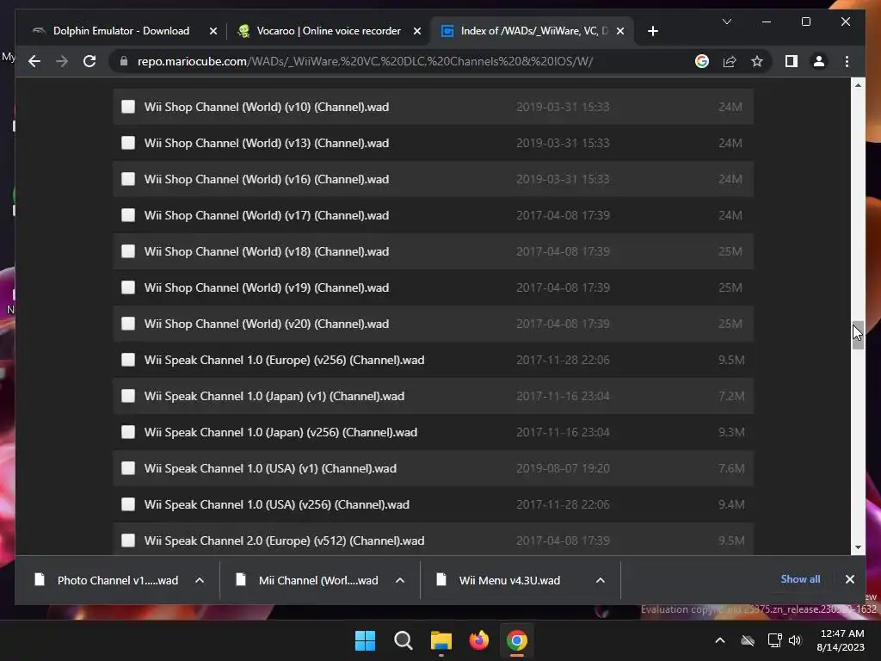Tick the Wii Speak 1.0 (Japan) (v256) checkbox
Screen dimensions: 881x661
(x=128, y=432)
